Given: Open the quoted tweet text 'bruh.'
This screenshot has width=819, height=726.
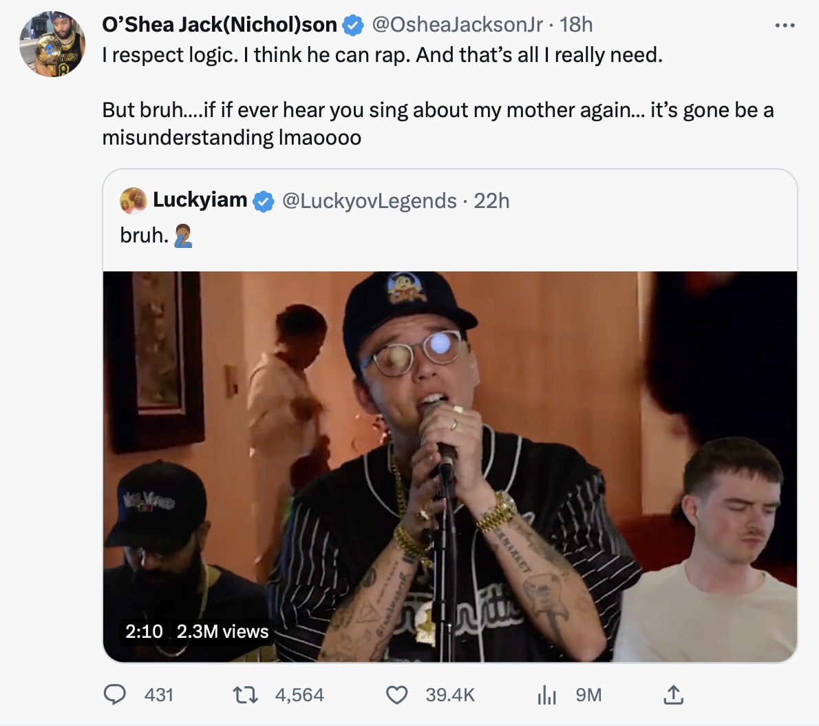Looking at the screenshot, I should [144, 235].
